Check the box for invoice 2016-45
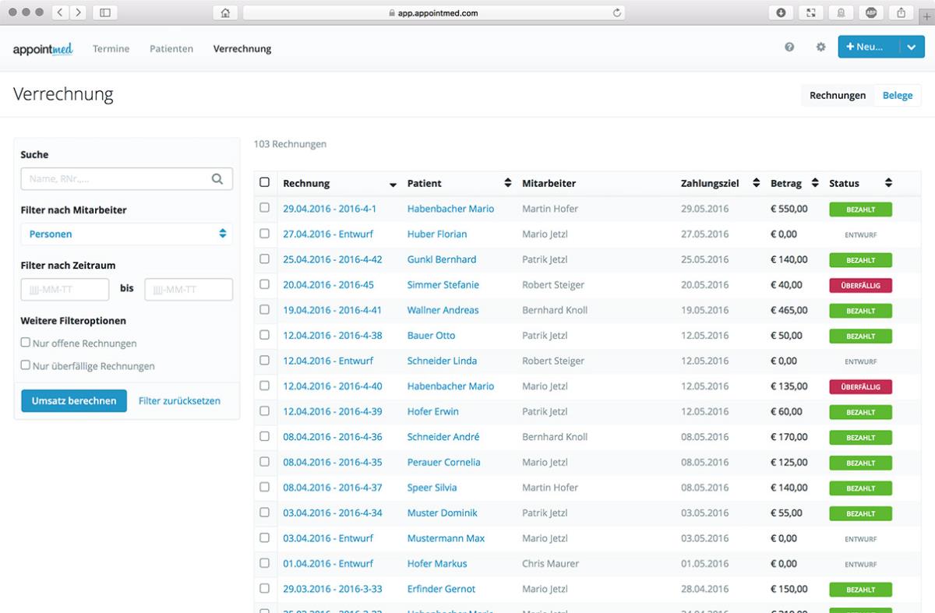 pyautogui.click(x=265, y=284)
